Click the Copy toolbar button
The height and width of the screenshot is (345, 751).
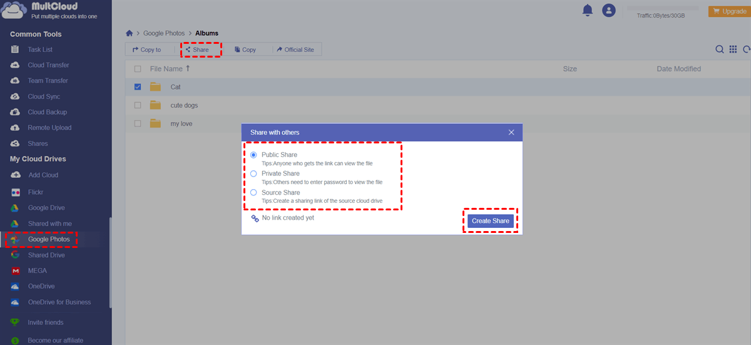(x=245, y=49)
